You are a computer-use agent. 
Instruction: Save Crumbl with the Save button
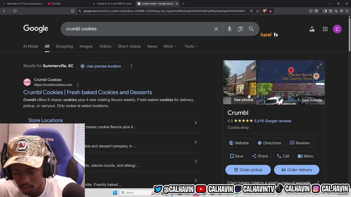236,156
